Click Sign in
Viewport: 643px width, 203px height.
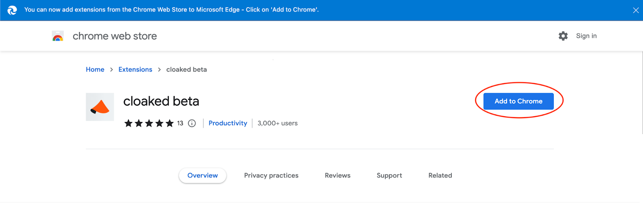point(586,36)
